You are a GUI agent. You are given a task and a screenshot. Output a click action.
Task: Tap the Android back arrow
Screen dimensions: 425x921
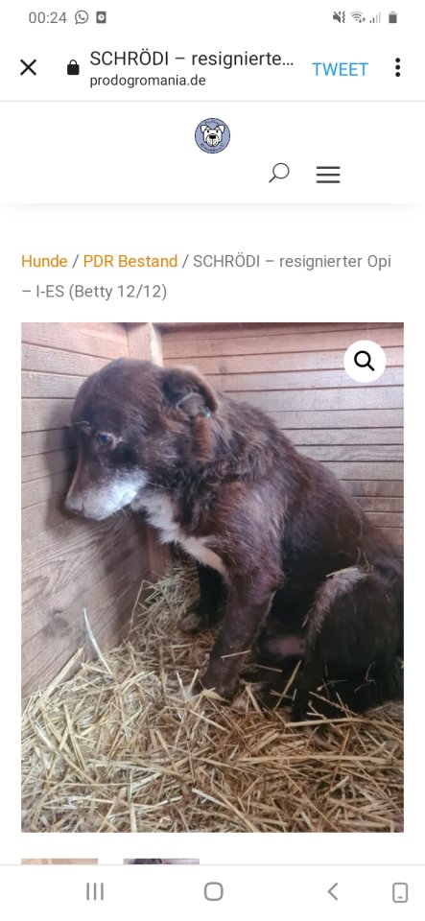333,891
